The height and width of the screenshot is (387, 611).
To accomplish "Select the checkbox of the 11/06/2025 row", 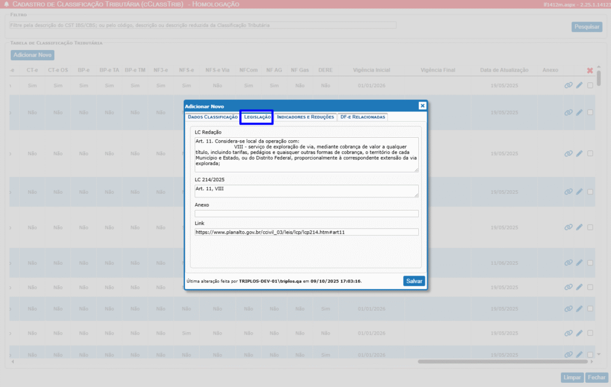I will (x=590, y=262).
